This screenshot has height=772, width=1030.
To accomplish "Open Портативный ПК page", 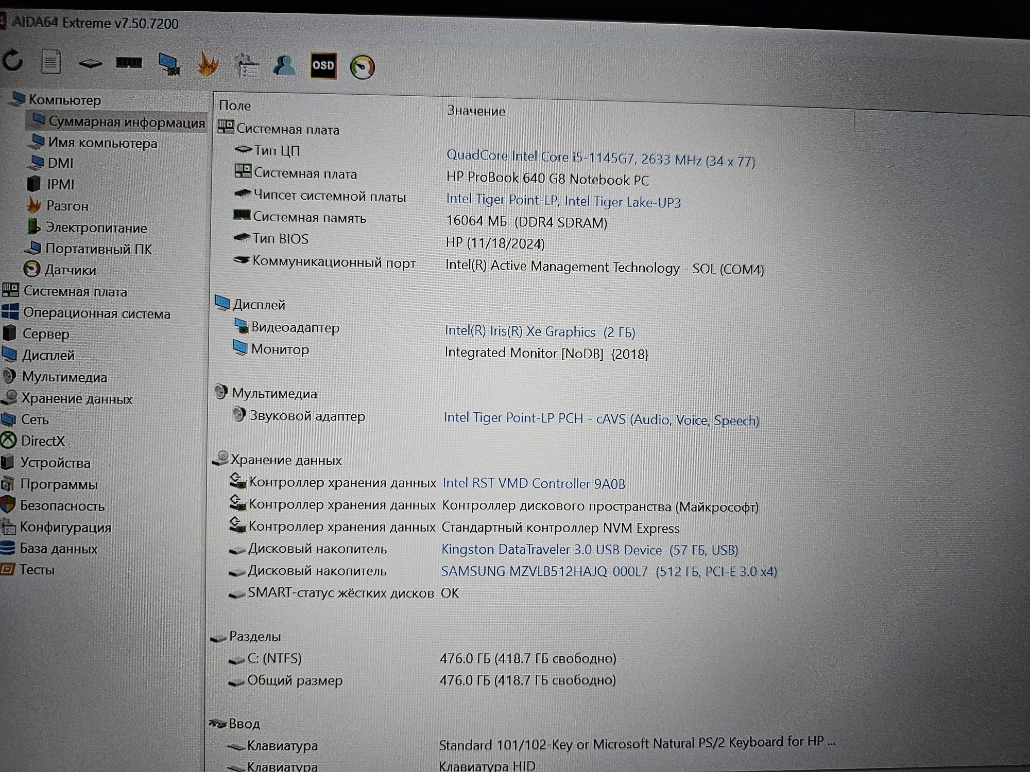I will pos(98,249).
